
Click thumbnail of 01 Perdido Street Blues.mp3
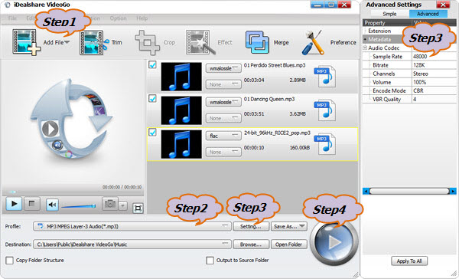(181, 77)
